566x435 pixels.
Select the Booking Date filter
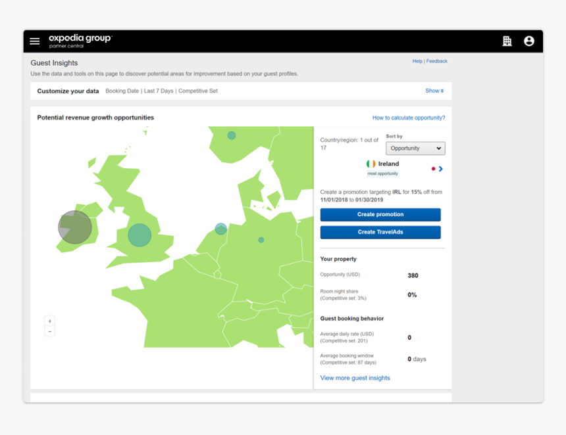(123, 91)
